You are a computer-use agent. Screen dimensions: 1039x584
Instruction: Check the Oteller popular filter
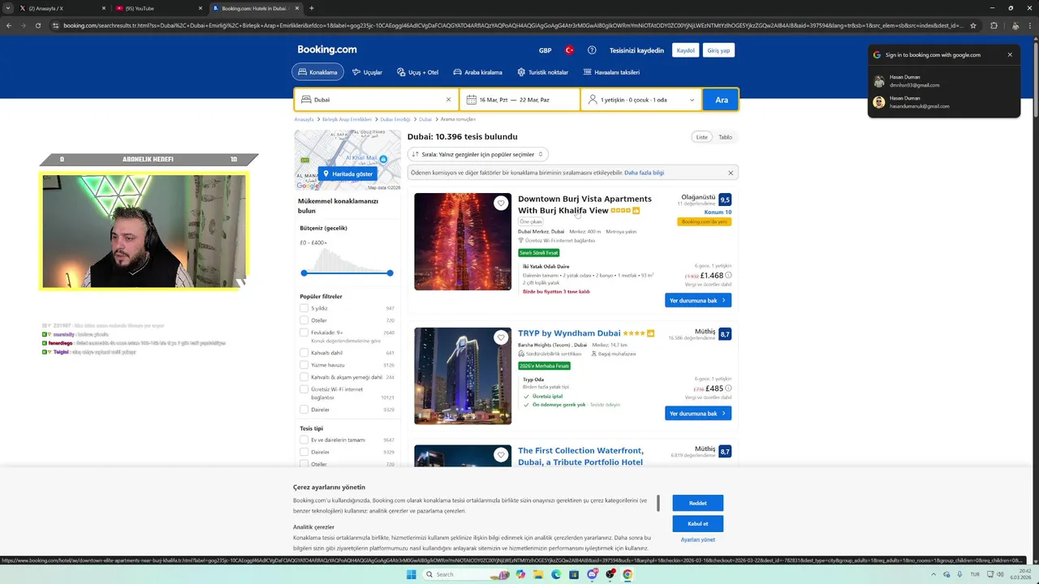304,320
